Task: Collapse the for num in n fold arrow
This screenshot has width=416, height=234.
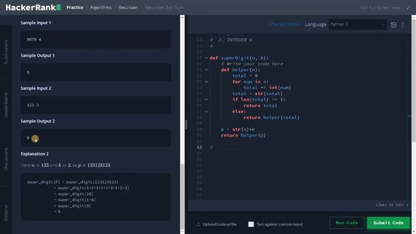Action: [x=206, y=82]
